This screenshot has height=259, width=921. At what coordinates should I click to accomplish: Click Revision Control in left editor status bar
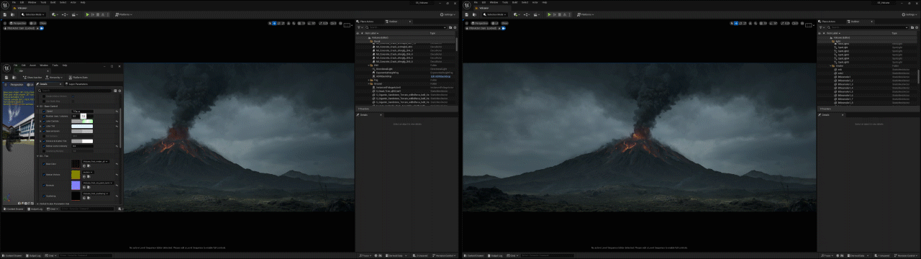(x=445, y=255)
